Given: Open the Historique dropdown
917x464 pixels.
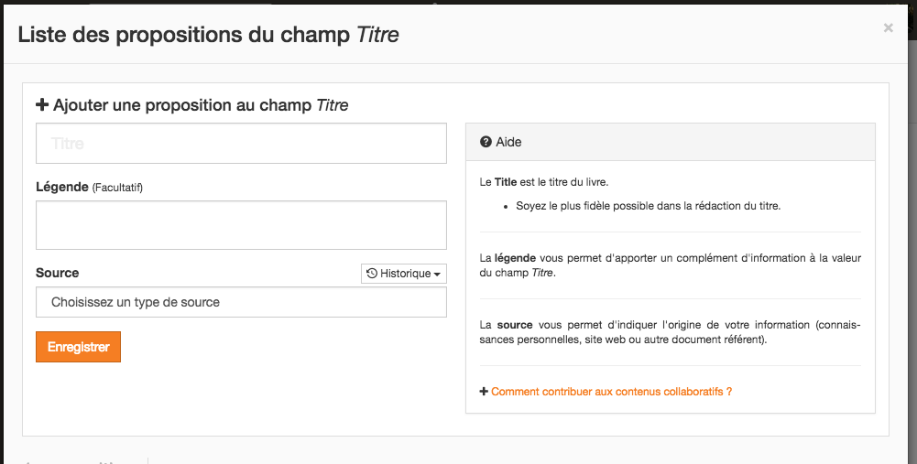Looking at the screenshot, I should 403,274.
